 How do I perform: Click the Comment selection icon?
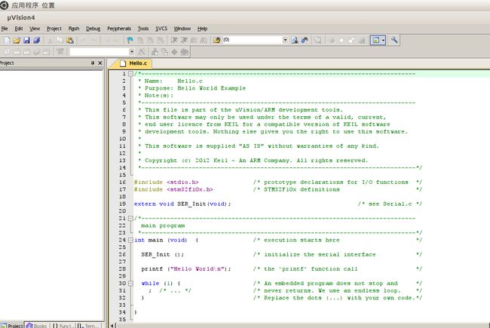194,40
